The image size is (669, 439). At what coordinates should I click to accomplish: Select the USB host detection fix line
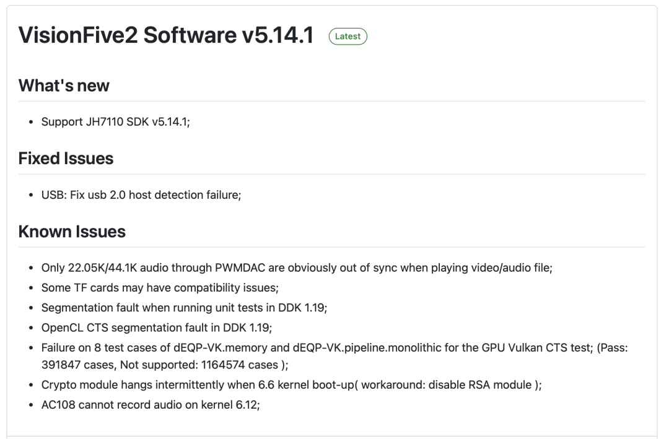coord(141,195)
